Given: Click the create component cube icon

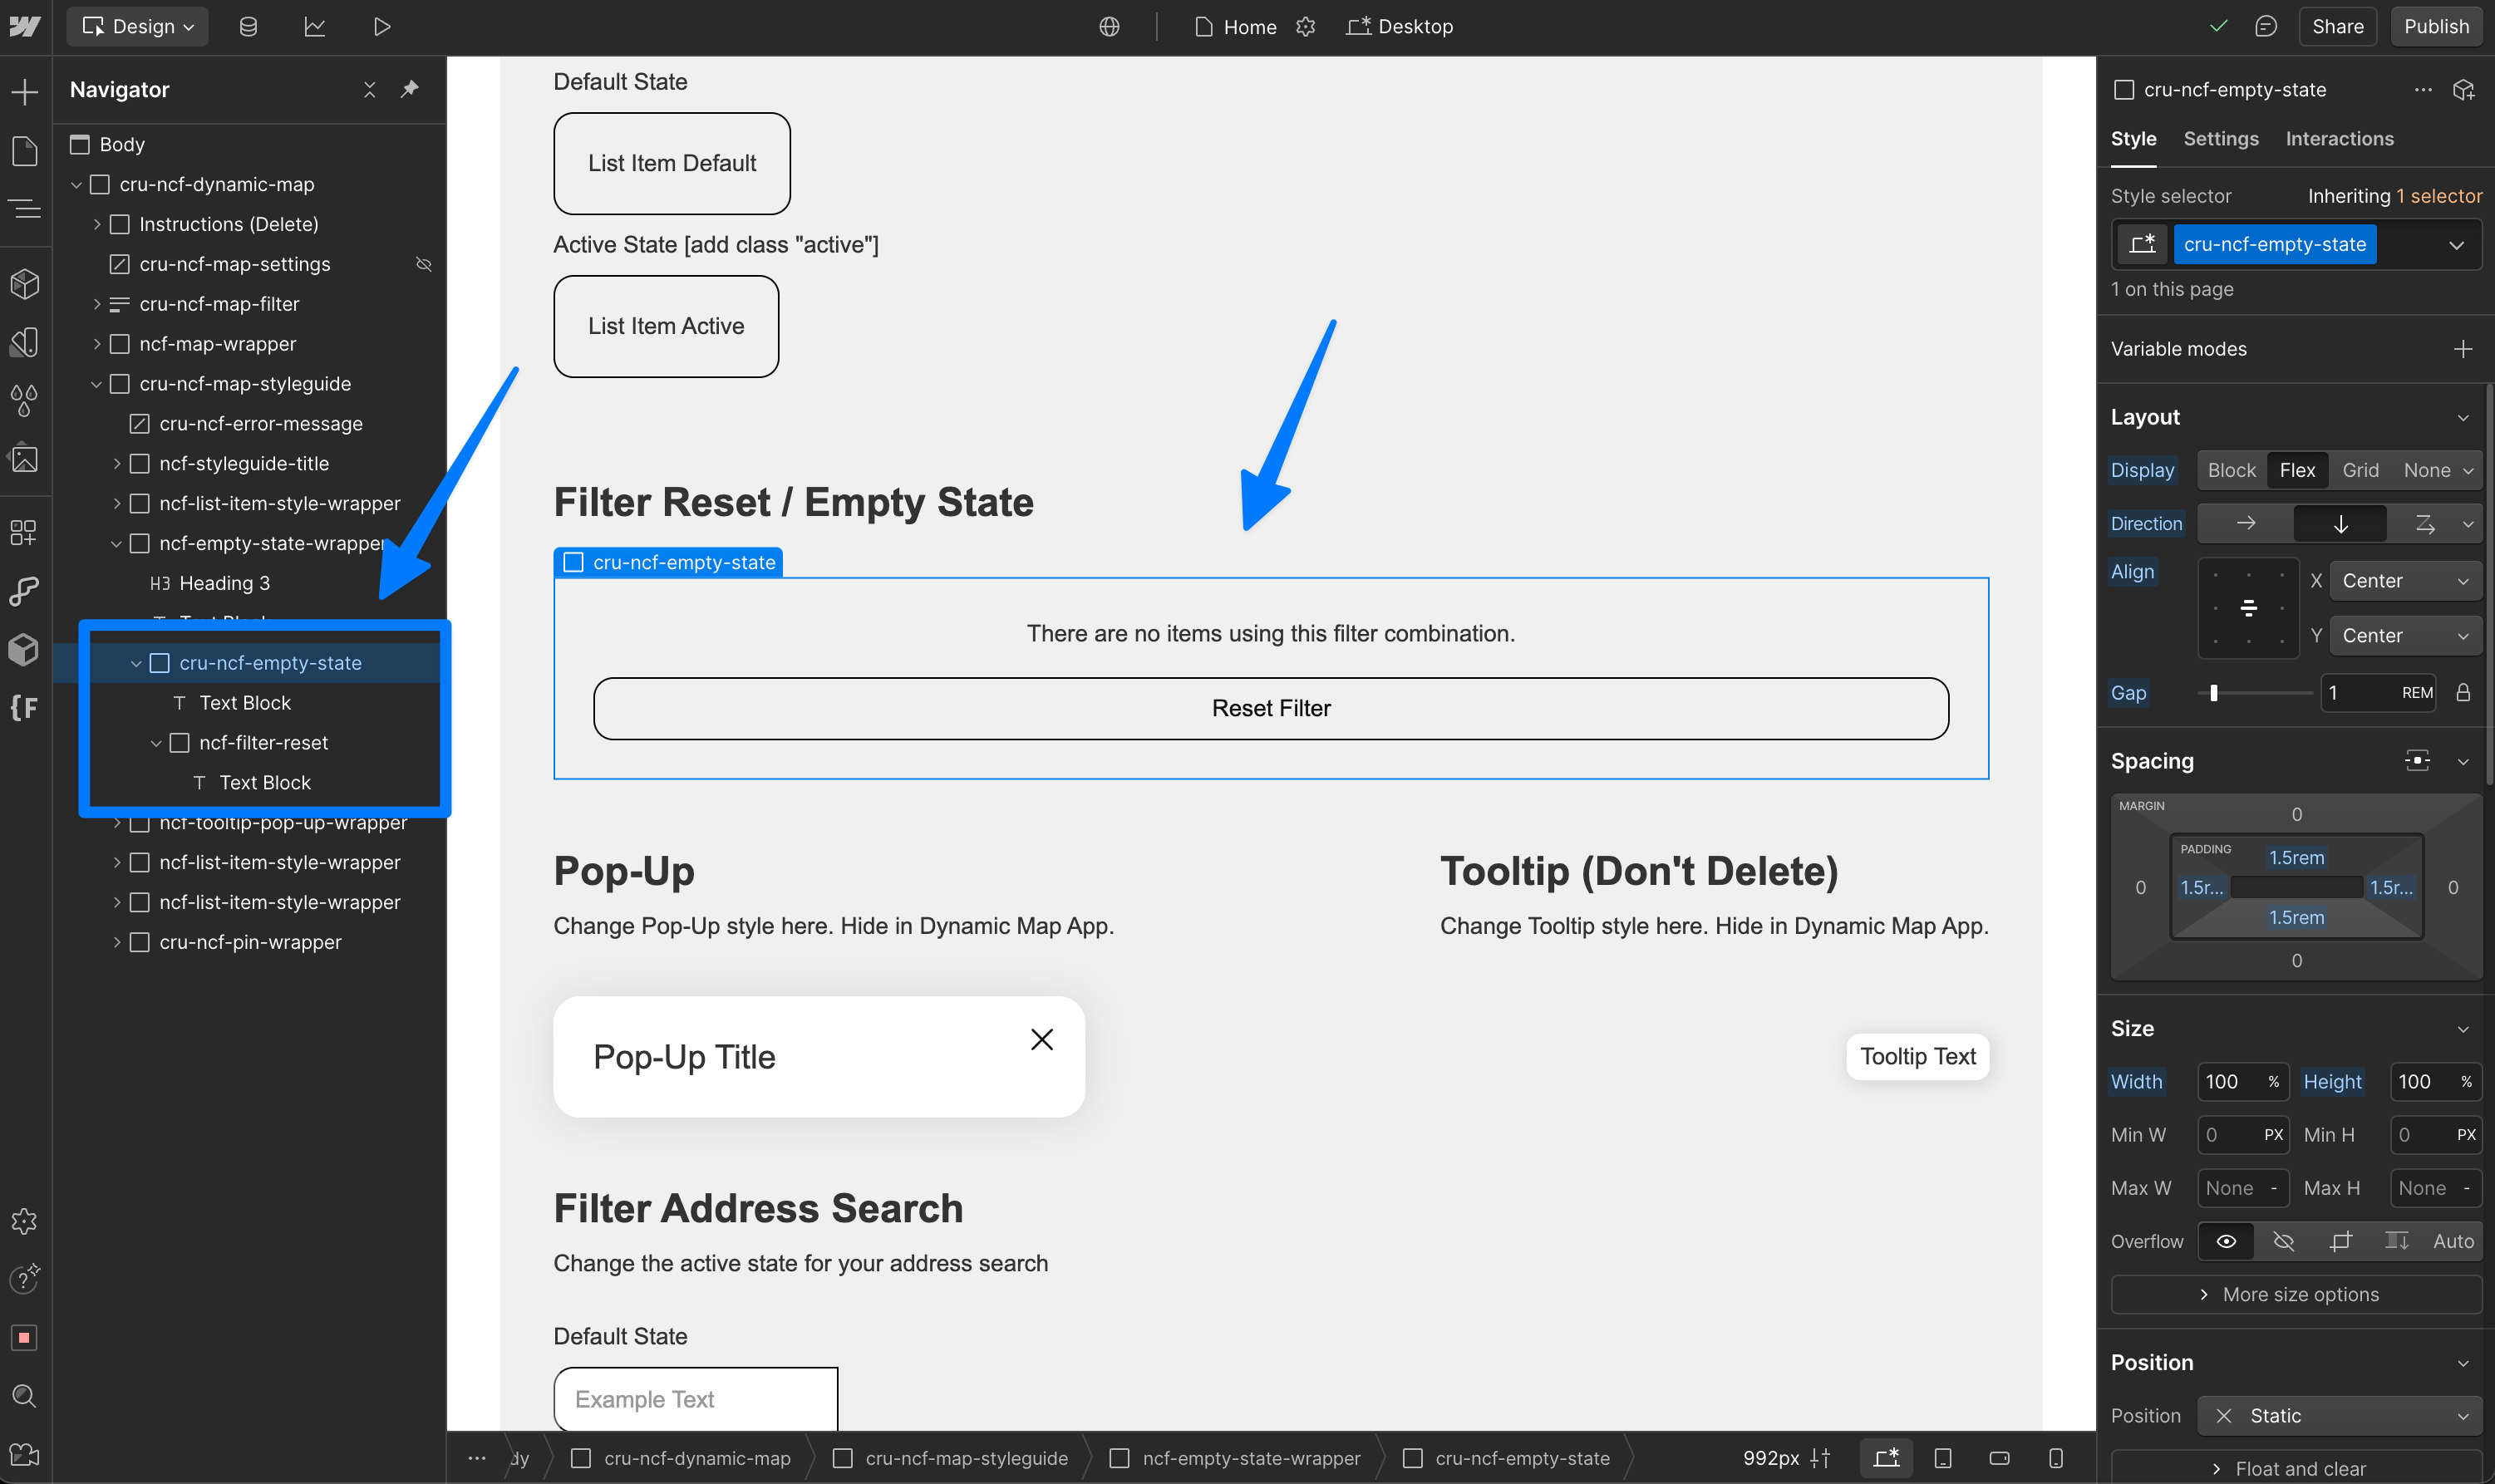Looking at the screenshot, I should [2463, 90].
